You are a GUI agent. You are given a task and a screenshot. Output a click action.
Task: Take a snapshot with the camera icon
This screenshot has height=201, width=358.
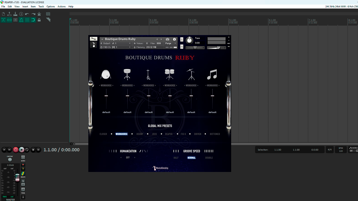tap(168, 39)
